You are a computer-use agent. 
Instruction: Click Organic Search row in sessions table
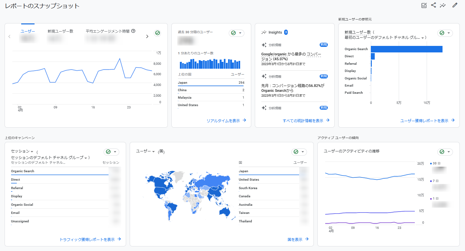tap(65, 171)
